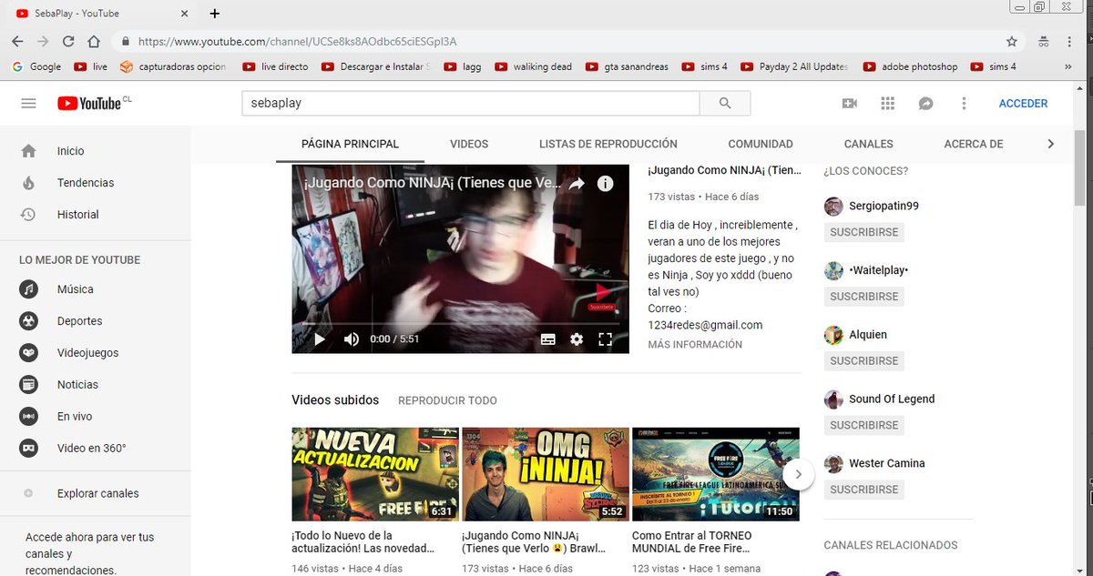Open the messages share bubble icon

point(925,104)
